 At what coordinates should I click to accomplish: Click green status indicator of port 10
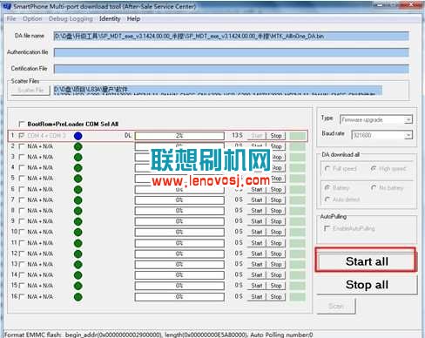[78, 233]
